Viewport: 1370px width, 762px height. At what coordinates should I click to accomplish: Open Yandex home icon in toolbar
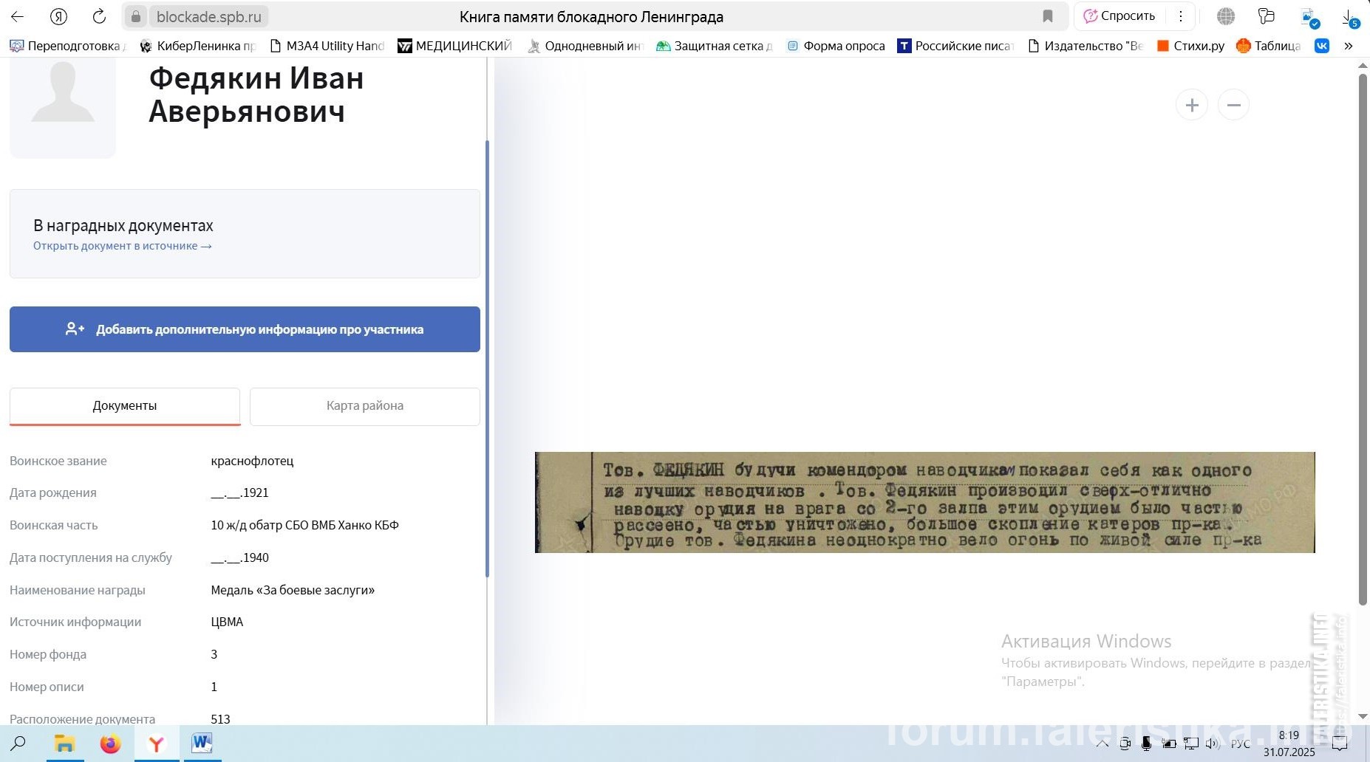pos(58,16)
